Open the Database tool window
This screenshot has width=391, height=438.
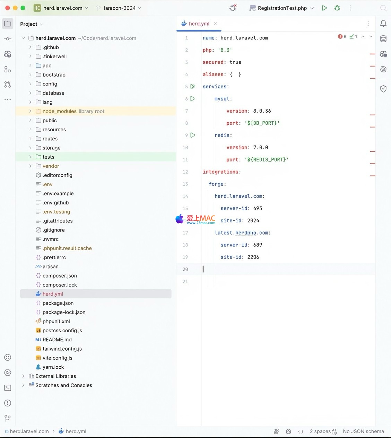click(x=383, y=39)
